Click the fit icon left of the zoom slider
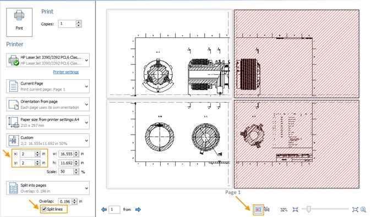 (295, 209)
